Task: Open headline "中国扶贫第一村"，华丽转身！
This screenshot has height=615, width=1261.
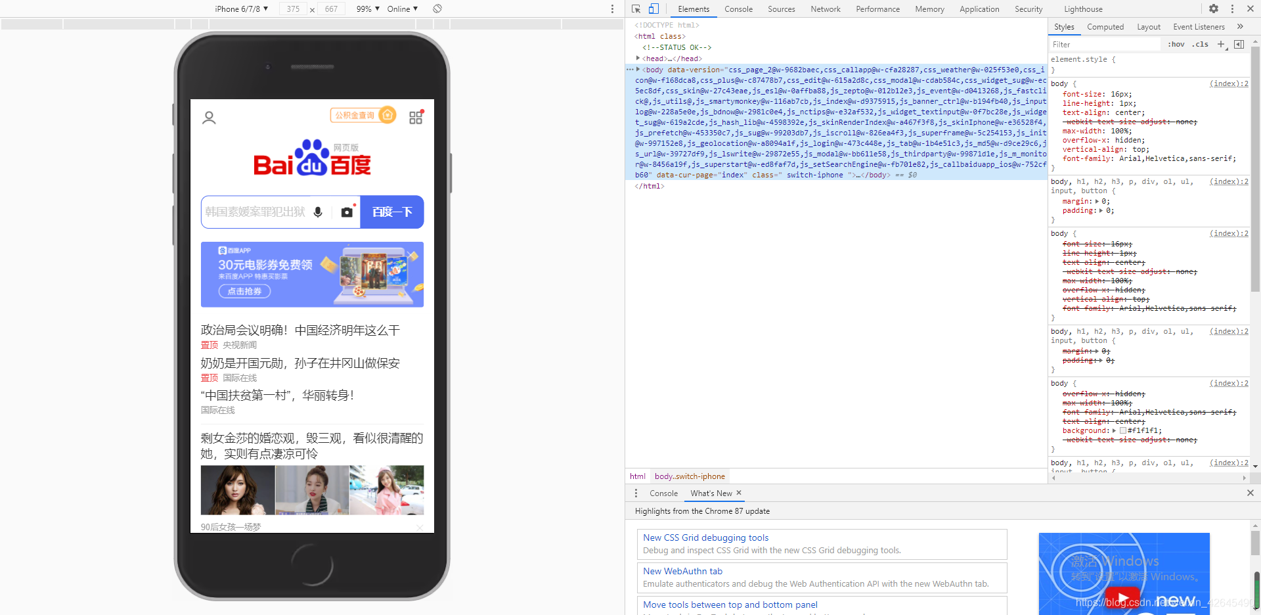Action: coord(278,395)
